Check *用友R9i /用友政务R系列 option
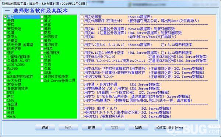The height and width of the screenshot is (137, 221). (82, 116)
